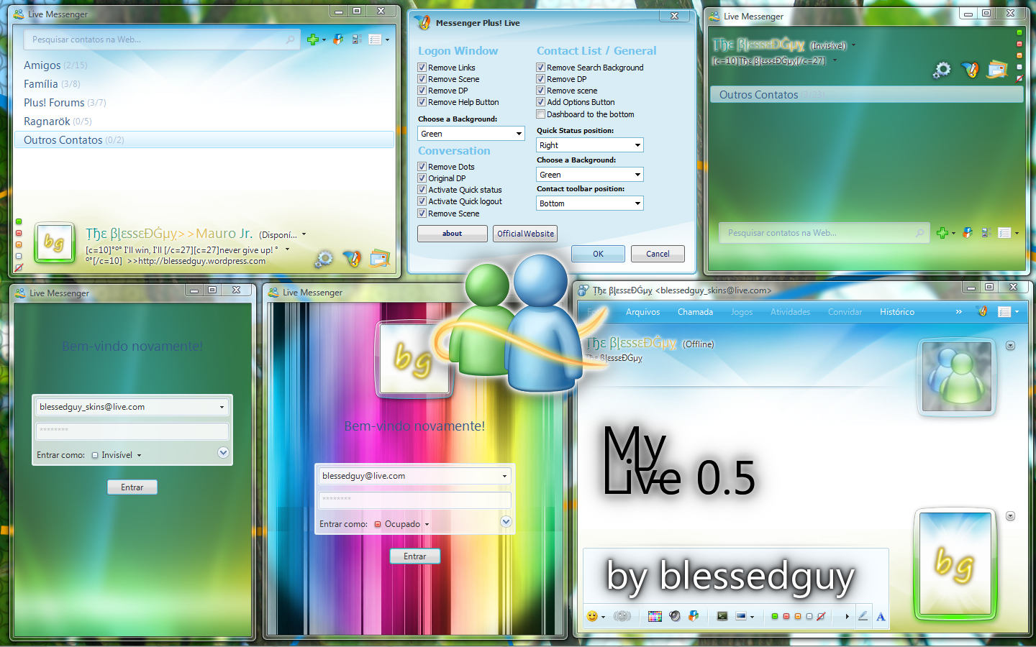Screen dimensions: 1036x647
Task: Open Jogos menu in conversation window
Action: pos(742,312)
